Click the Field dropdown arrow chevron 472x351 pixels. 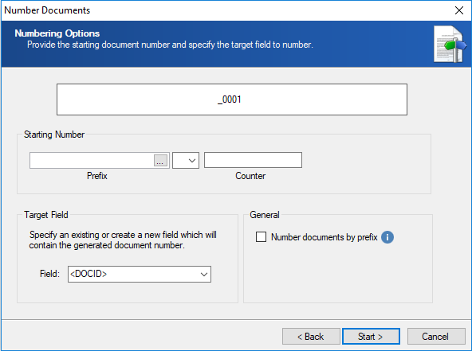click(x=204, y=274)
